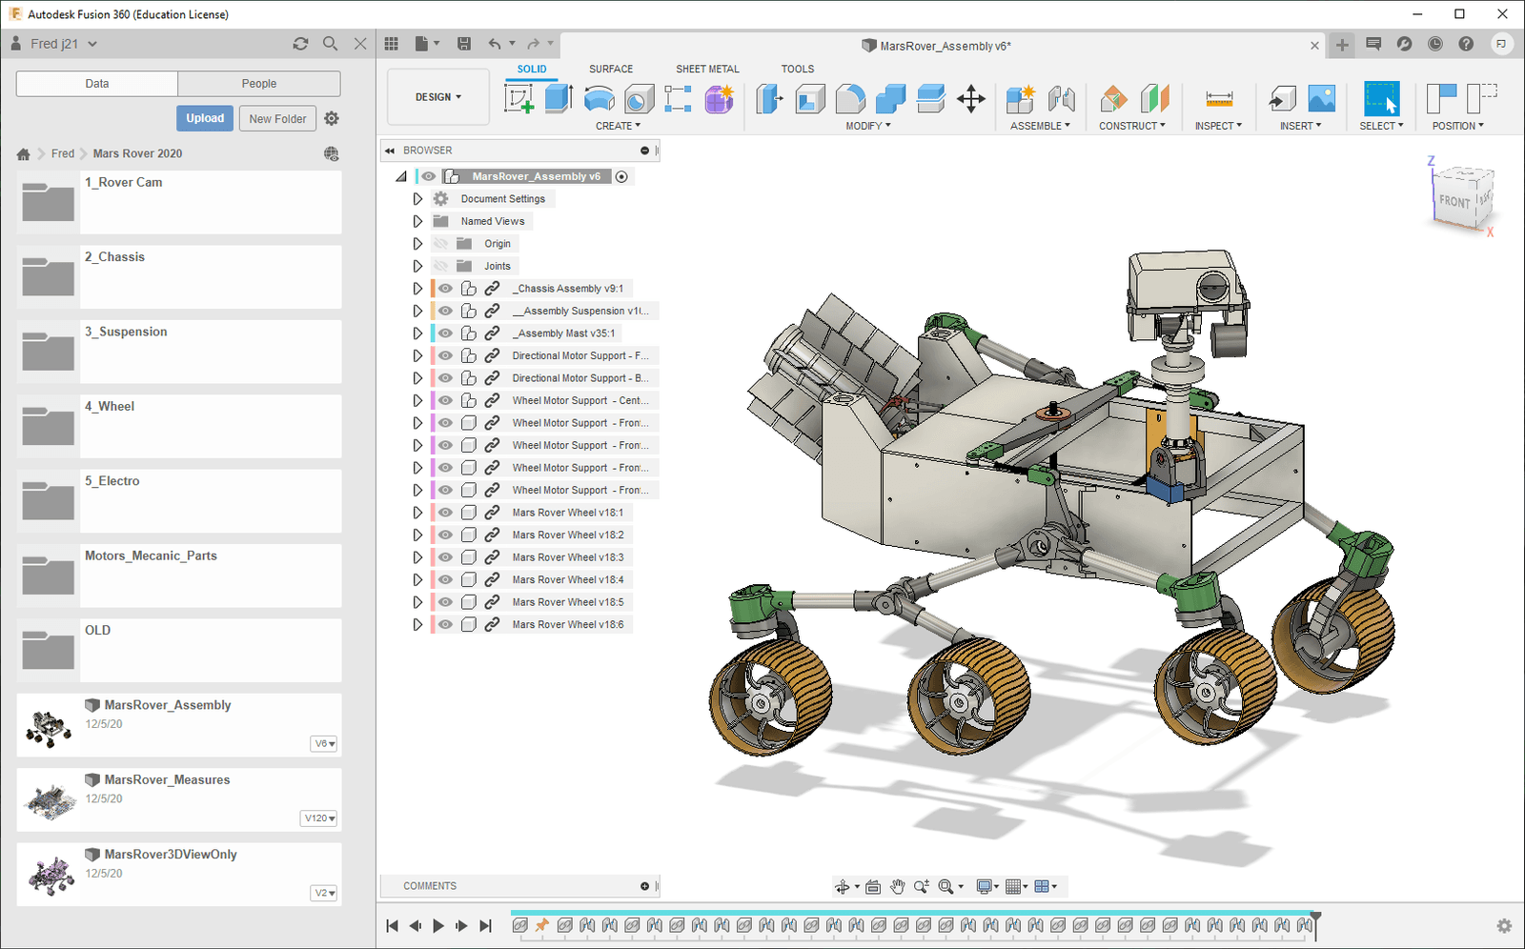The image size is (1525, 949).
Task: Open the DESIGN workspace dropdown
Action: (x=438, y=97)
